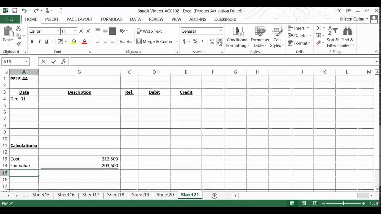
Task: Switch to the PAGE LAYOUT ribbon tab
Action: pos(80,19)
